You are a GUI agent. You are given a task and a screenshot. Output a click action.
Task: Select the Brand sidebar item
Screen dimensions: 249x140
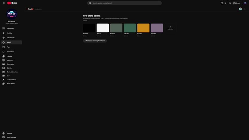click(x=12, y=42)
